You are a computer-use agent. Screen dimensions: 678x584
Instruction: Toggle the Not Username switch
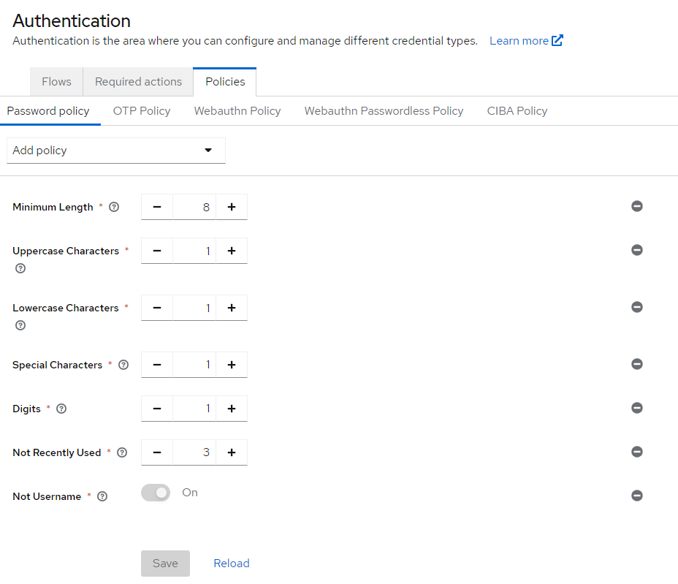click(156, 493)
